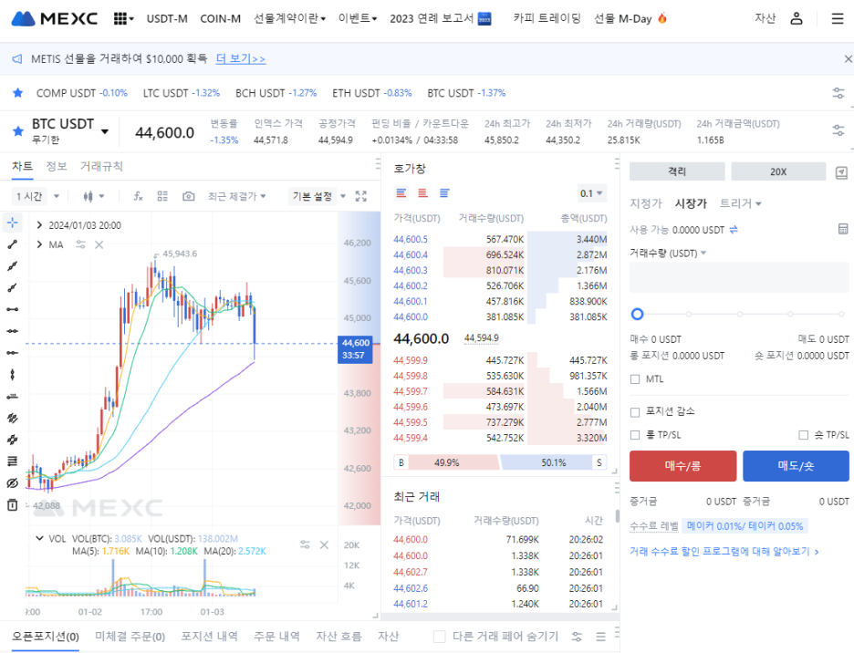The image size is (854, 653).
Task: Select the trend line drawing tool
Action: coord(13,244)
